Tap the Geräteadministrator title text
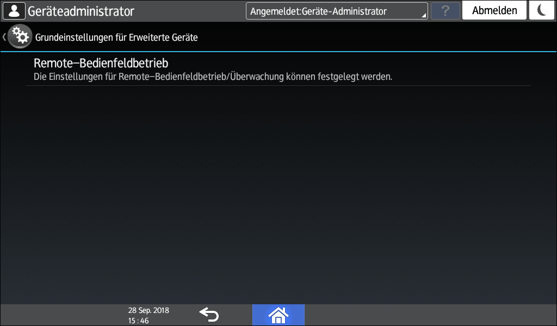The width and height of the screenshot is (557, 326). (82, 10)
